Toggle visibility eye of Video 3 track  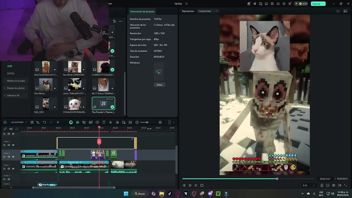13,145
